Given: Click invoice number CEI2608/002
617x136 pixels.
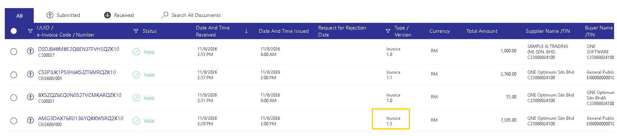Looking at the screenshot, I should click(x=50, y=125).
